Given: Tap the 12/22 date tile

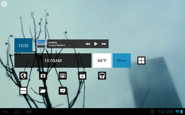Looking at the screenshot, I should pyautogui.click(x=23, y=45).
